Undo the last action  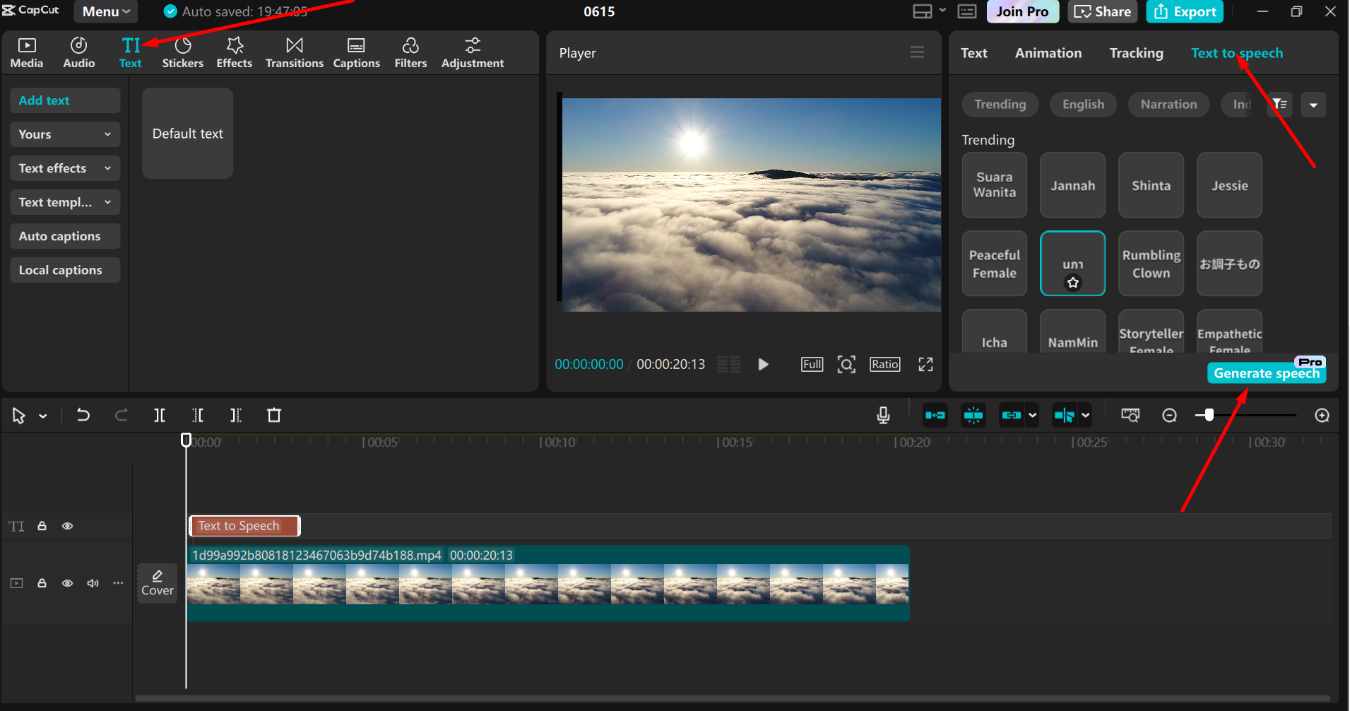[x=83, y=415]
